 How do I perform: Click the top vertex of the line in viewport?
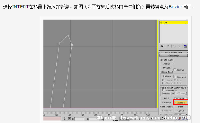coord(68,35)
